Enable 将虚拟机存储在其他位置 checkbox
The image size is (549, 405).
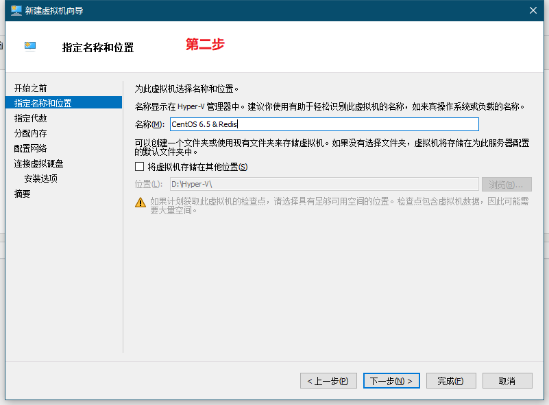click(x=139, y=167)
